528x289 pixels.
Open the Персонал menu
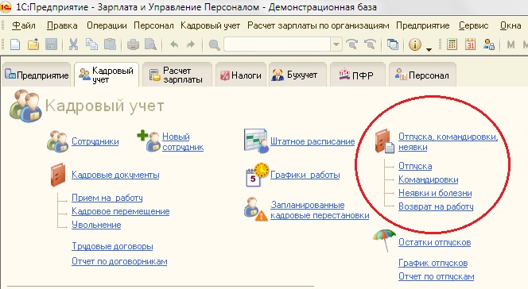[x=153, y=25]
